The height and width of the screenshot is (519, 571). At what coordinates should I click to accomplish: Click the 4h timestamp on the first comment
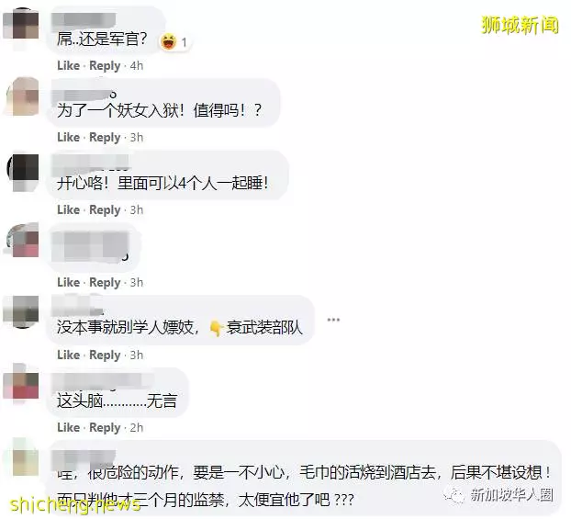tap(137, 66)
